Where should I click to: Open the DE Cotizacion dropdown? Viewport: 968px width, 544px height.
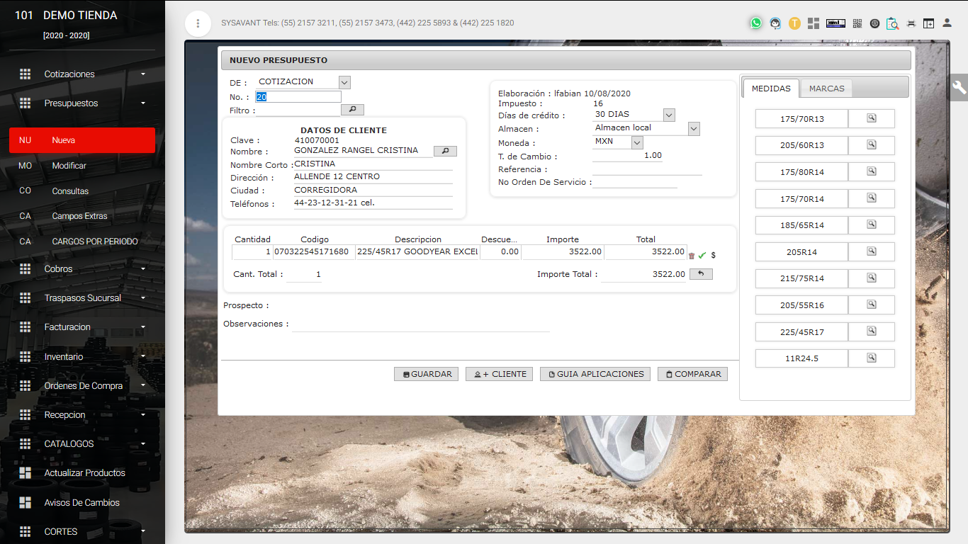(x=344, y=82)
